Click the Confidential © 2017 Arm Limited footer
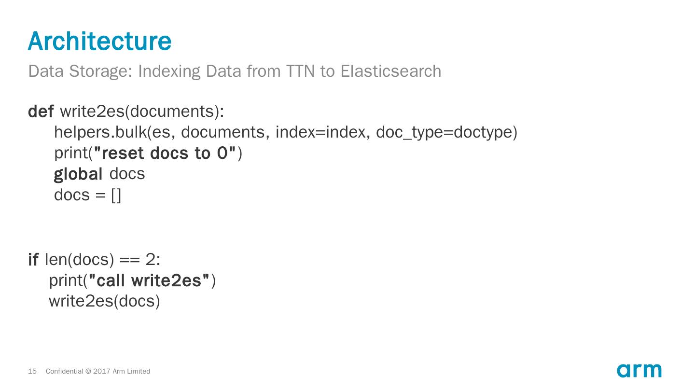Viewport: 695px width, 391px height. pyautogui.click(x=98, y=371)
